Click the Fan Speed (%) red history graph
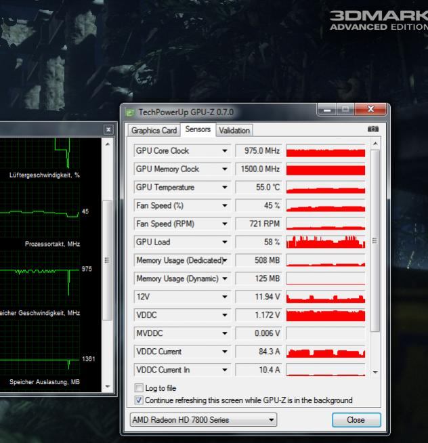Screen dimensions: 428x443 click(326, 206)
